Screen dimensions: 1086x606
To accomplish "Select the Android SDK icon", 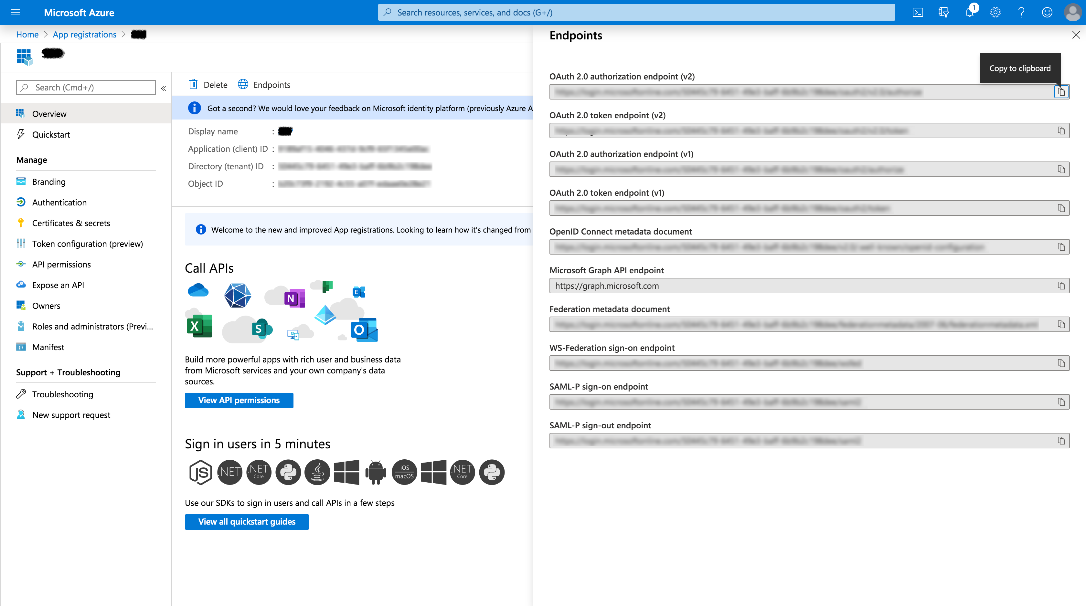I will pyautogui.click(x=375, y=472).
